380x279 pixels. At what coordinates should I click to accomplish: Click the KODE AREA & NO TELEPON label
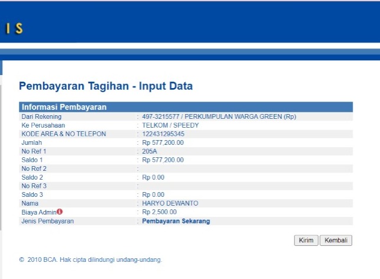tap(63, 134)
